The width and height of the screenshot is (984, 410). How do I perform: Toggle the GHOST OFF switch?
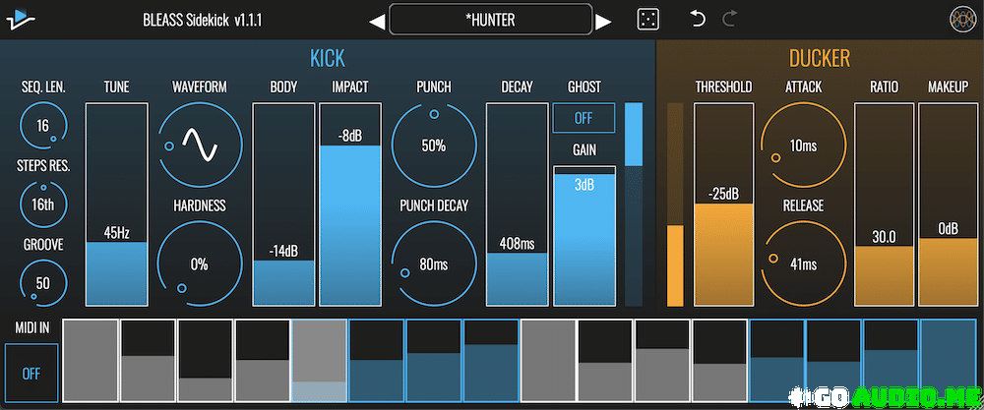584,118
